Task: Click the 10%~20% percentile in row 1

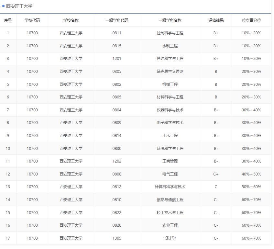Action: [251, 33]
